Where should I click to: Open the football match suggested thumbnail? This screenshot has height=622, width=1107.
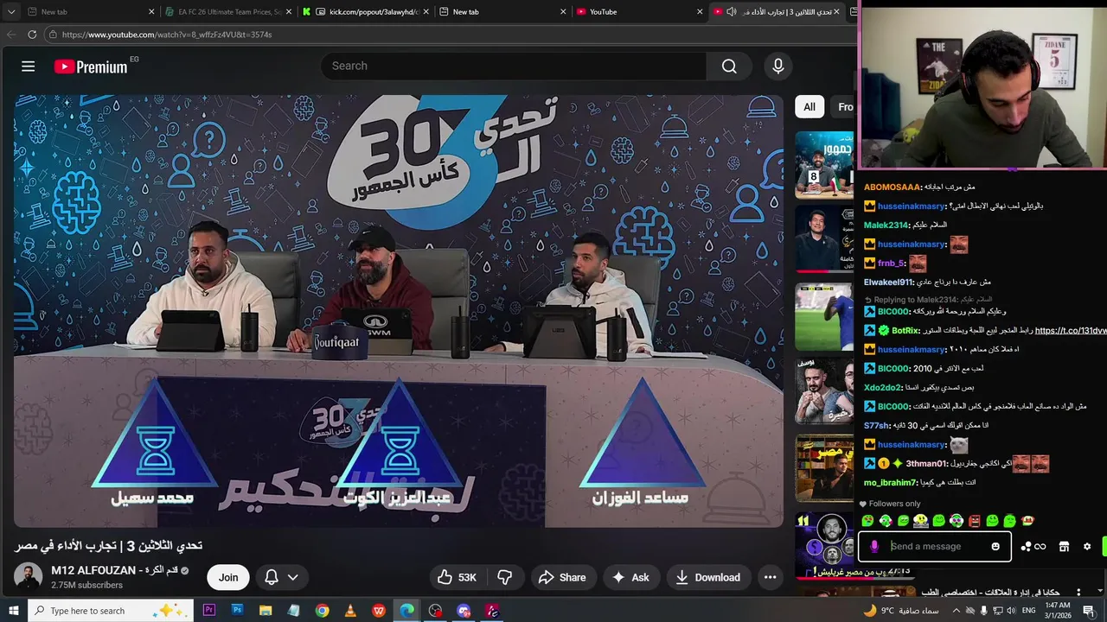click(824, 317)
